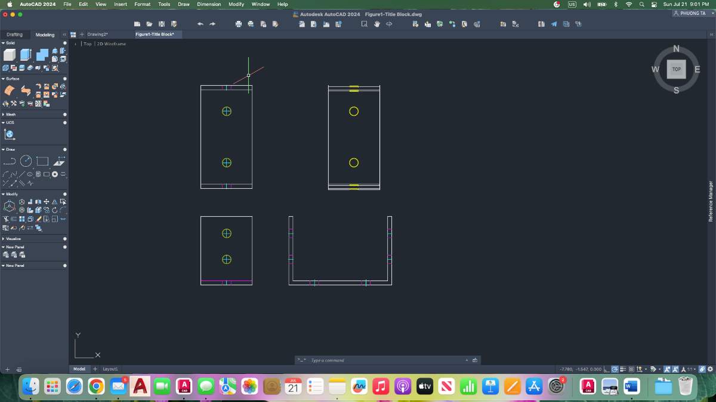Open the Reference Manager side panel
This screenshot has height=402, width=716.
click(x=711, y=201)
